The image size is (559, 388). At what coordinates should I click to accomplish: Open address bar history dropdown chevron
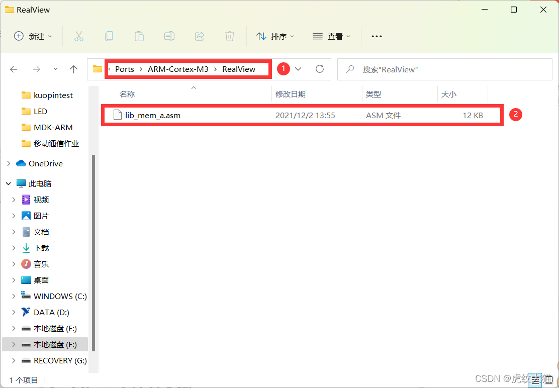(x=298, y=69)
